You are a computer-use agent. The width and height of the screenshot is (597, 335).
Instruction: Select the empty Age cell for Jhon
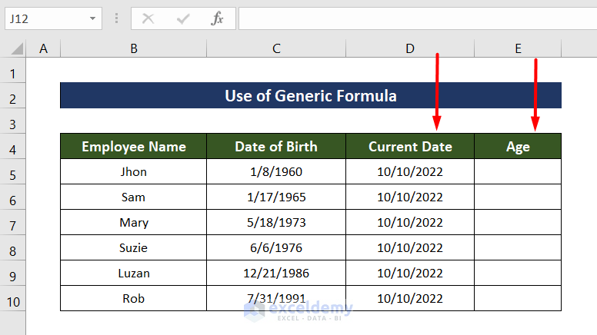coord(518,172)
